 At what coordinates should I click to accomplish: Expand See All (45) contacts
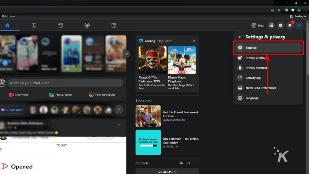pyautogui.click(x=167, y=172)
